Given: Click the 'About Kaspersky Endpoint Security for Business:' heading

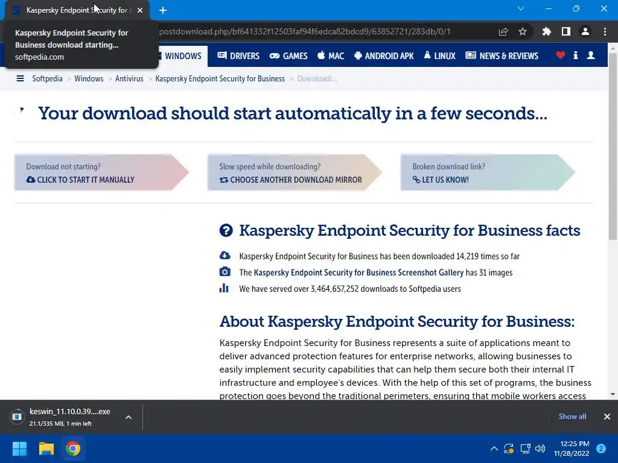Looking at the screenshot, I should coord(397,322).
